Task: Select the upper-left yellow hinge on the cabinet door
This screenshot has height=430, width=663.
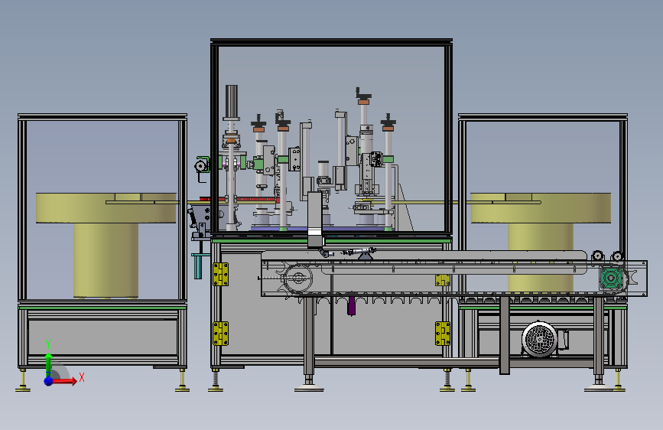Action: tap(220, 274)
